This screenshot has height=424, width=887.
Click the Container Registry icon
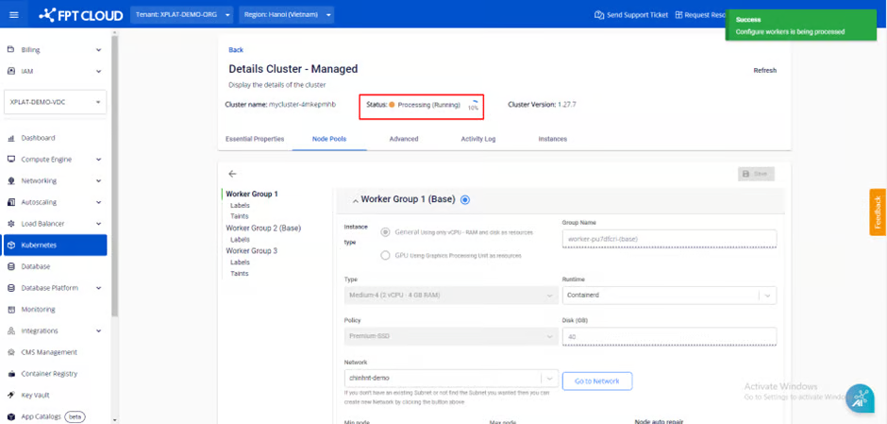coord(11,374)
